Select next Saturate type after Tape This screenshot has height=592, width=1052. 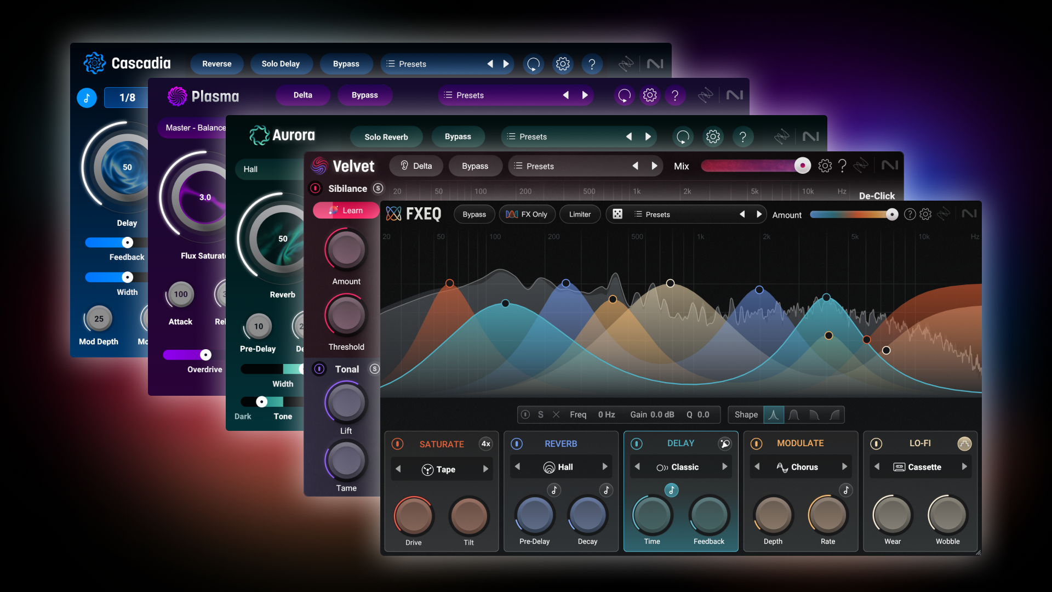click(485, 469)
